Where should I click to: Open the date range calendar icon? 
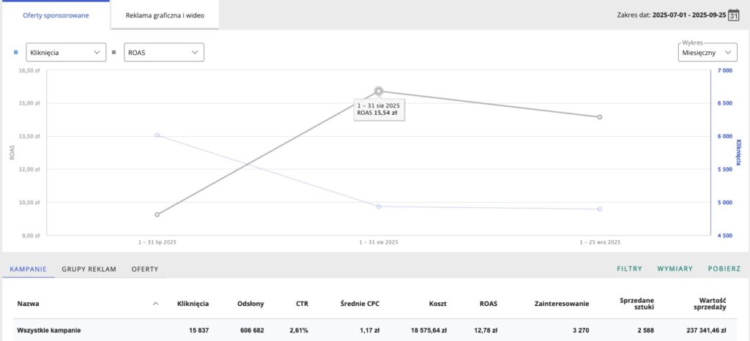tap(733, 15)
